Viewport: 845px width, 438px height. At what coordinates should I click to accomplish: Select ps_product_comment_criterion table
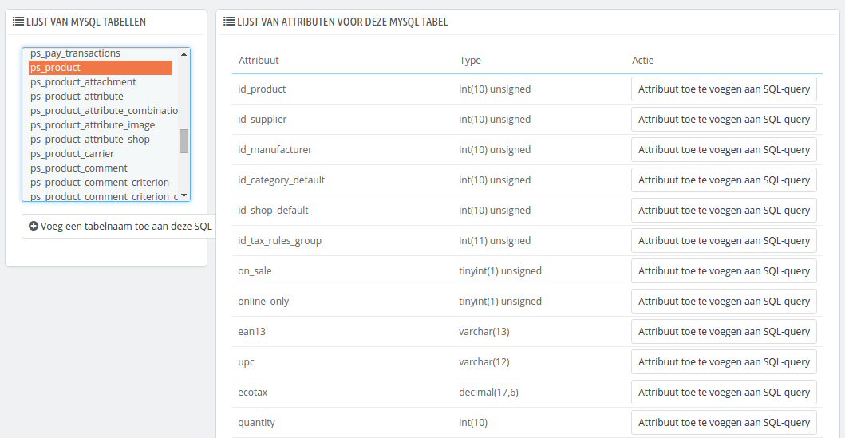tap(100, 182)
